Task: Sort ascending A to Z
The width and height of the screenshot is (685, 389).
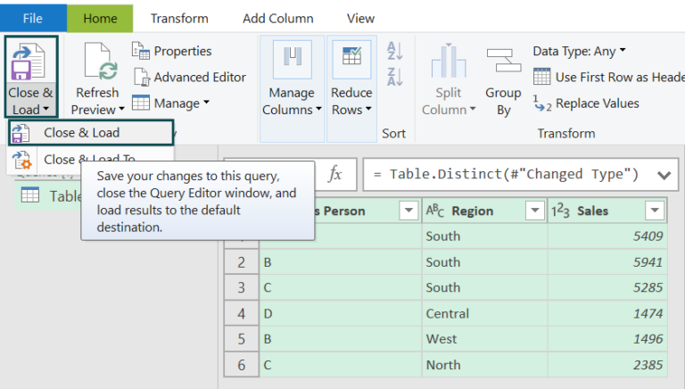Action: 395,52
